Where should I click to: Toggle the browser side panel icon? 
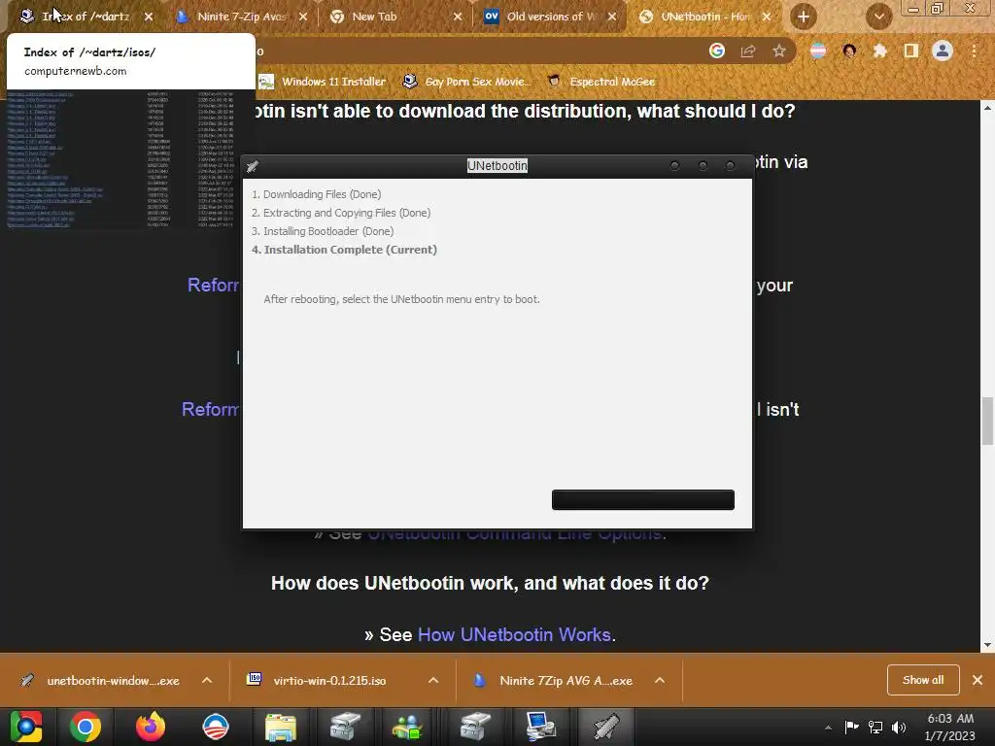point(911,51)
